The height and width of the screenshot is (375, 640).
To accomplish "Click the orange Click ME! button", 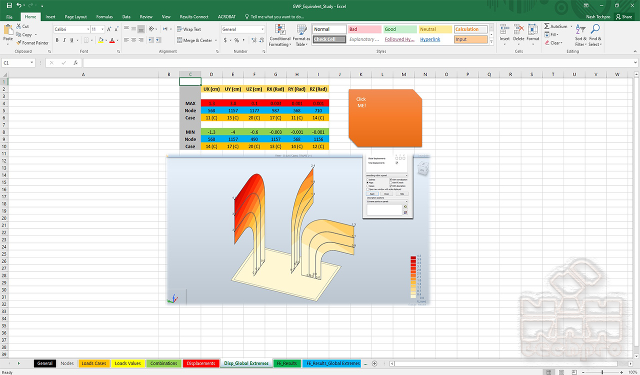I will point(385,118).
